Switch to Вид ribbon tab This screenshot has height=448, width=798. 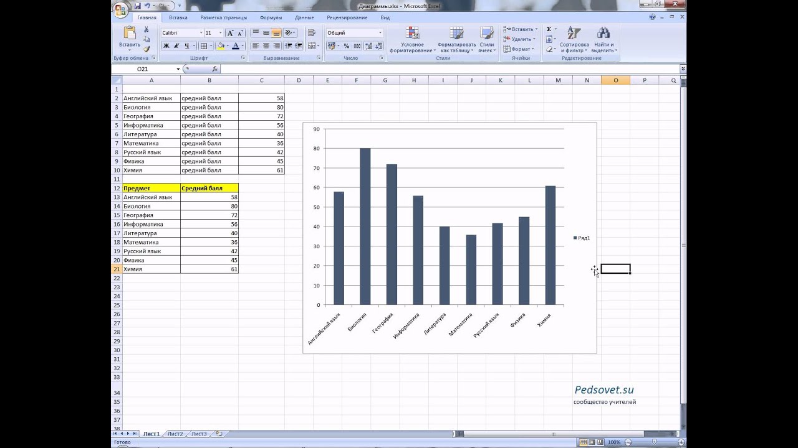point(385,17)
